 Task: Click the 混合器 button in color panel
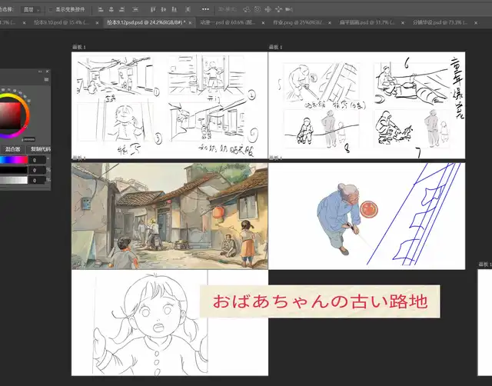click(x=12, y=148)
